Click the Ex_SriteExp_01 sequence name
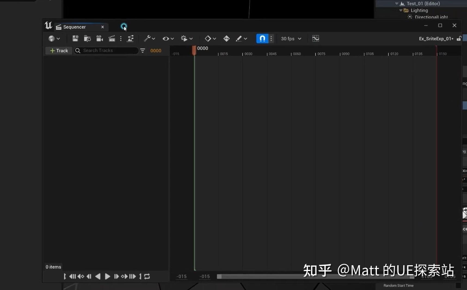Screen dimensions: 467x290 point(436,39)
